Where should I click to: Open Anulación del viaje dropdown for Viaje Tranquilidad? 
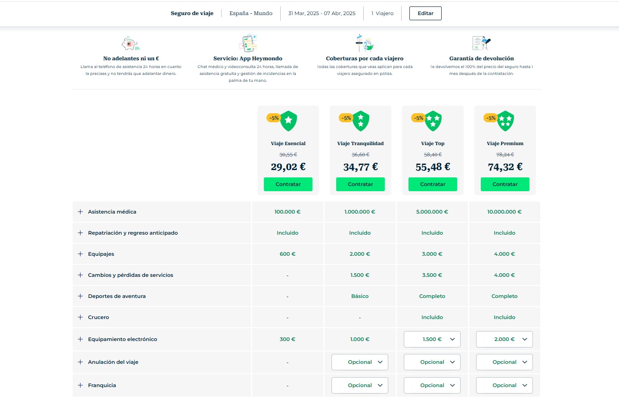[360, 362]
